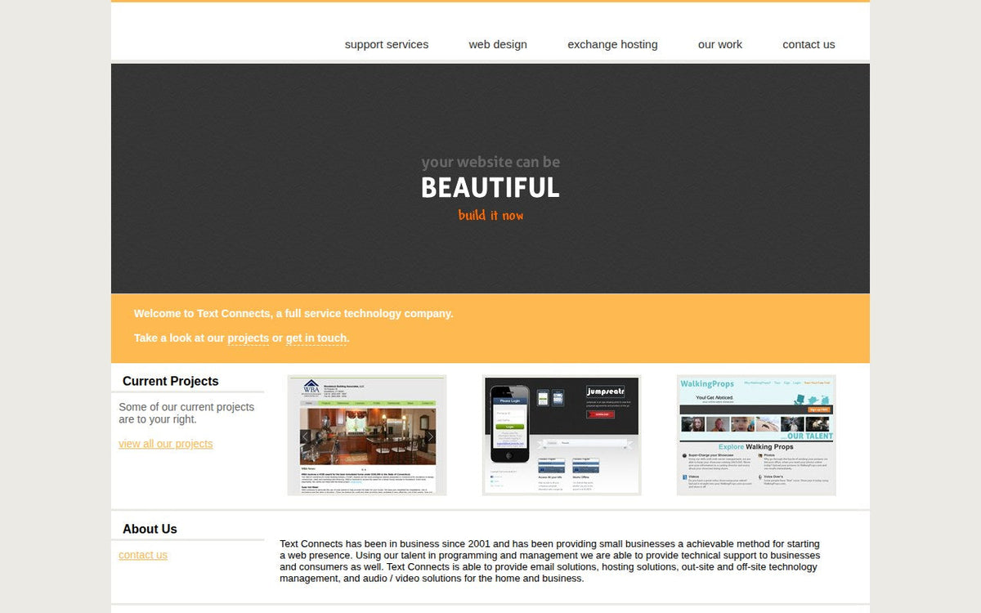
Task: Click the About Us heading
Action: [x=150, y=529]
